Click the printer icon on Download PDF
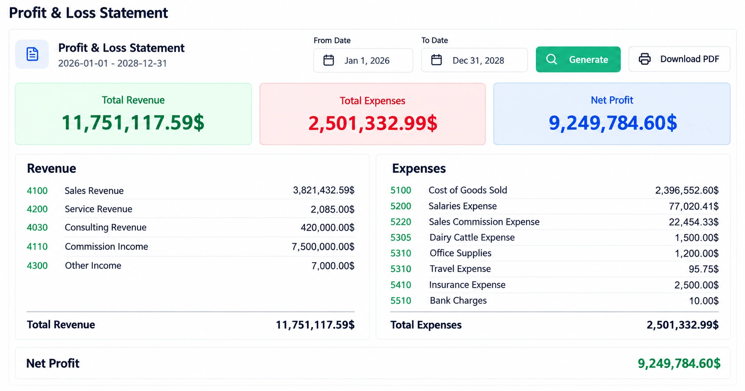This screenshot has width=745, height=391. [x=644, y=59]
